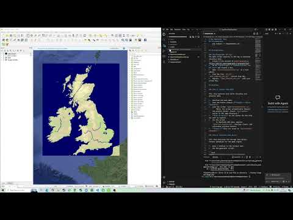Click the Build with Agent heading
Screen dimensions: 293x220
pyautogui.click(x=278, y=103)
